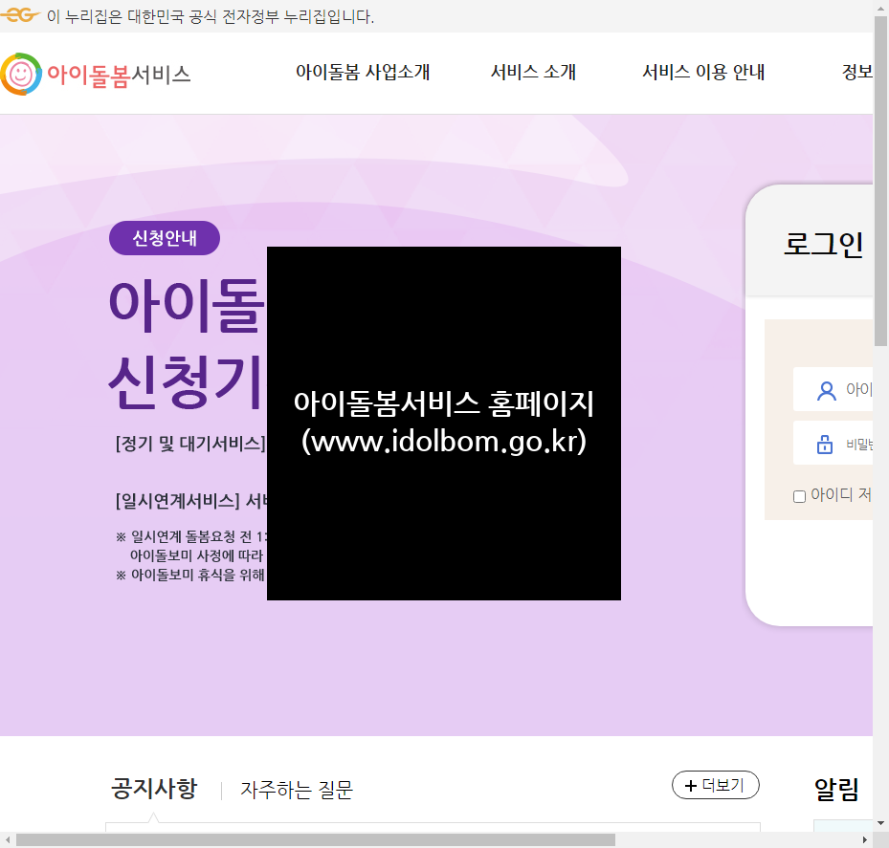Switch to 자주하는 질문 tab
This screenshot has width=889, height=848.
pyautogui.click(x=297, y=789)
